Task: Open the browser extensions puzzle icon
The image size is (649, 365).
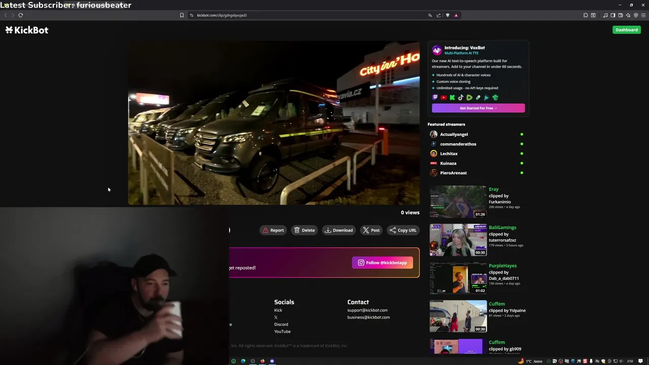Action: tap(586, 15)
